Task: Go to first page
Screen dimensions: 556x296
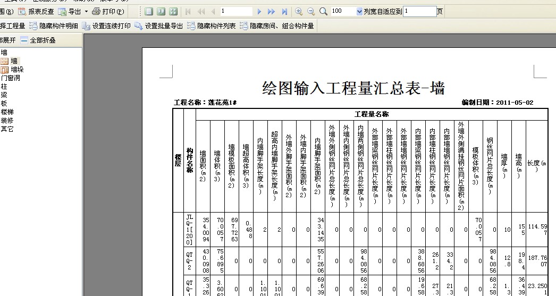Action: click(x=188, y=12)
